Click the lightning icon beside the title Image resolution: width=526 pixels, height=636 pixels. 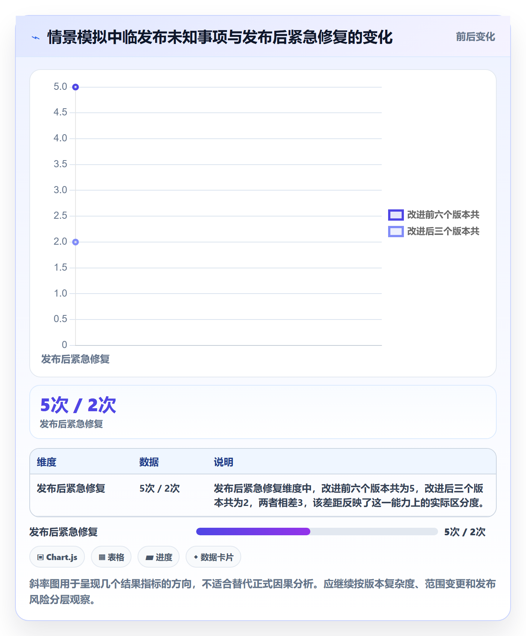pyautogui.click(x=36, y=38)
